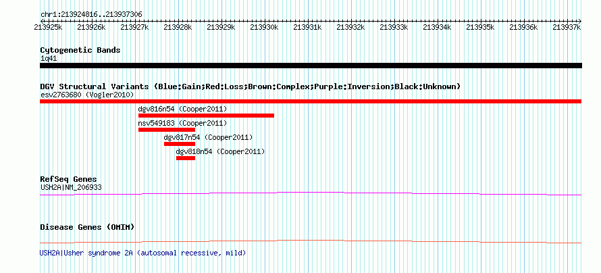Click the black 1q41 cytogenetic band bar
The height and width of the screenshot is (273, 601).
[311, 66]
